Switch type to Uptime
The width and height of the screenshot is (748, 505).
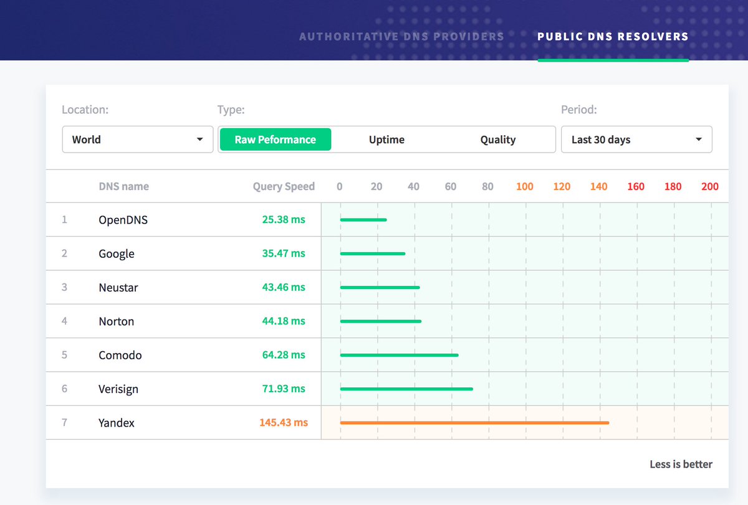coord(386,139)
